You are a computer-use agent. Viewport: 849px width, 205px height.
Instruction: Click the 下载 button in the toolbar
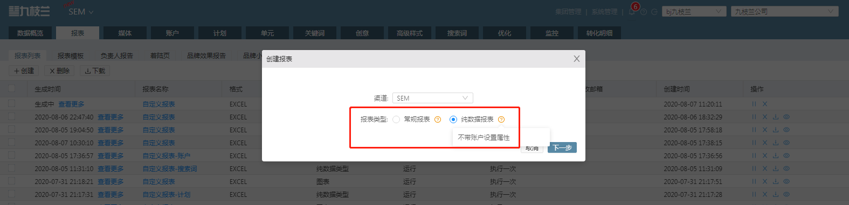point(95,70)
